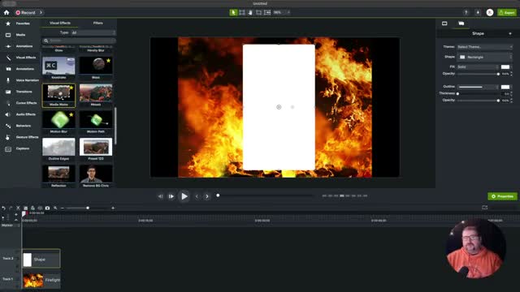Expand the Record options chevron
The height and width of the screenshot is (292, 520).
[41, 13]
